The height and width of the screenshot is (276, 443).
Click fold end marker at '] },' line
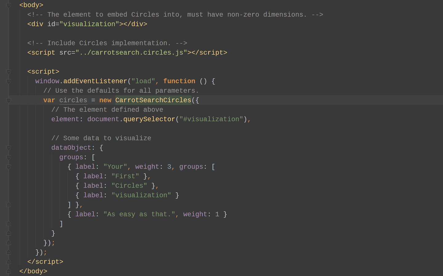[9, 205]
